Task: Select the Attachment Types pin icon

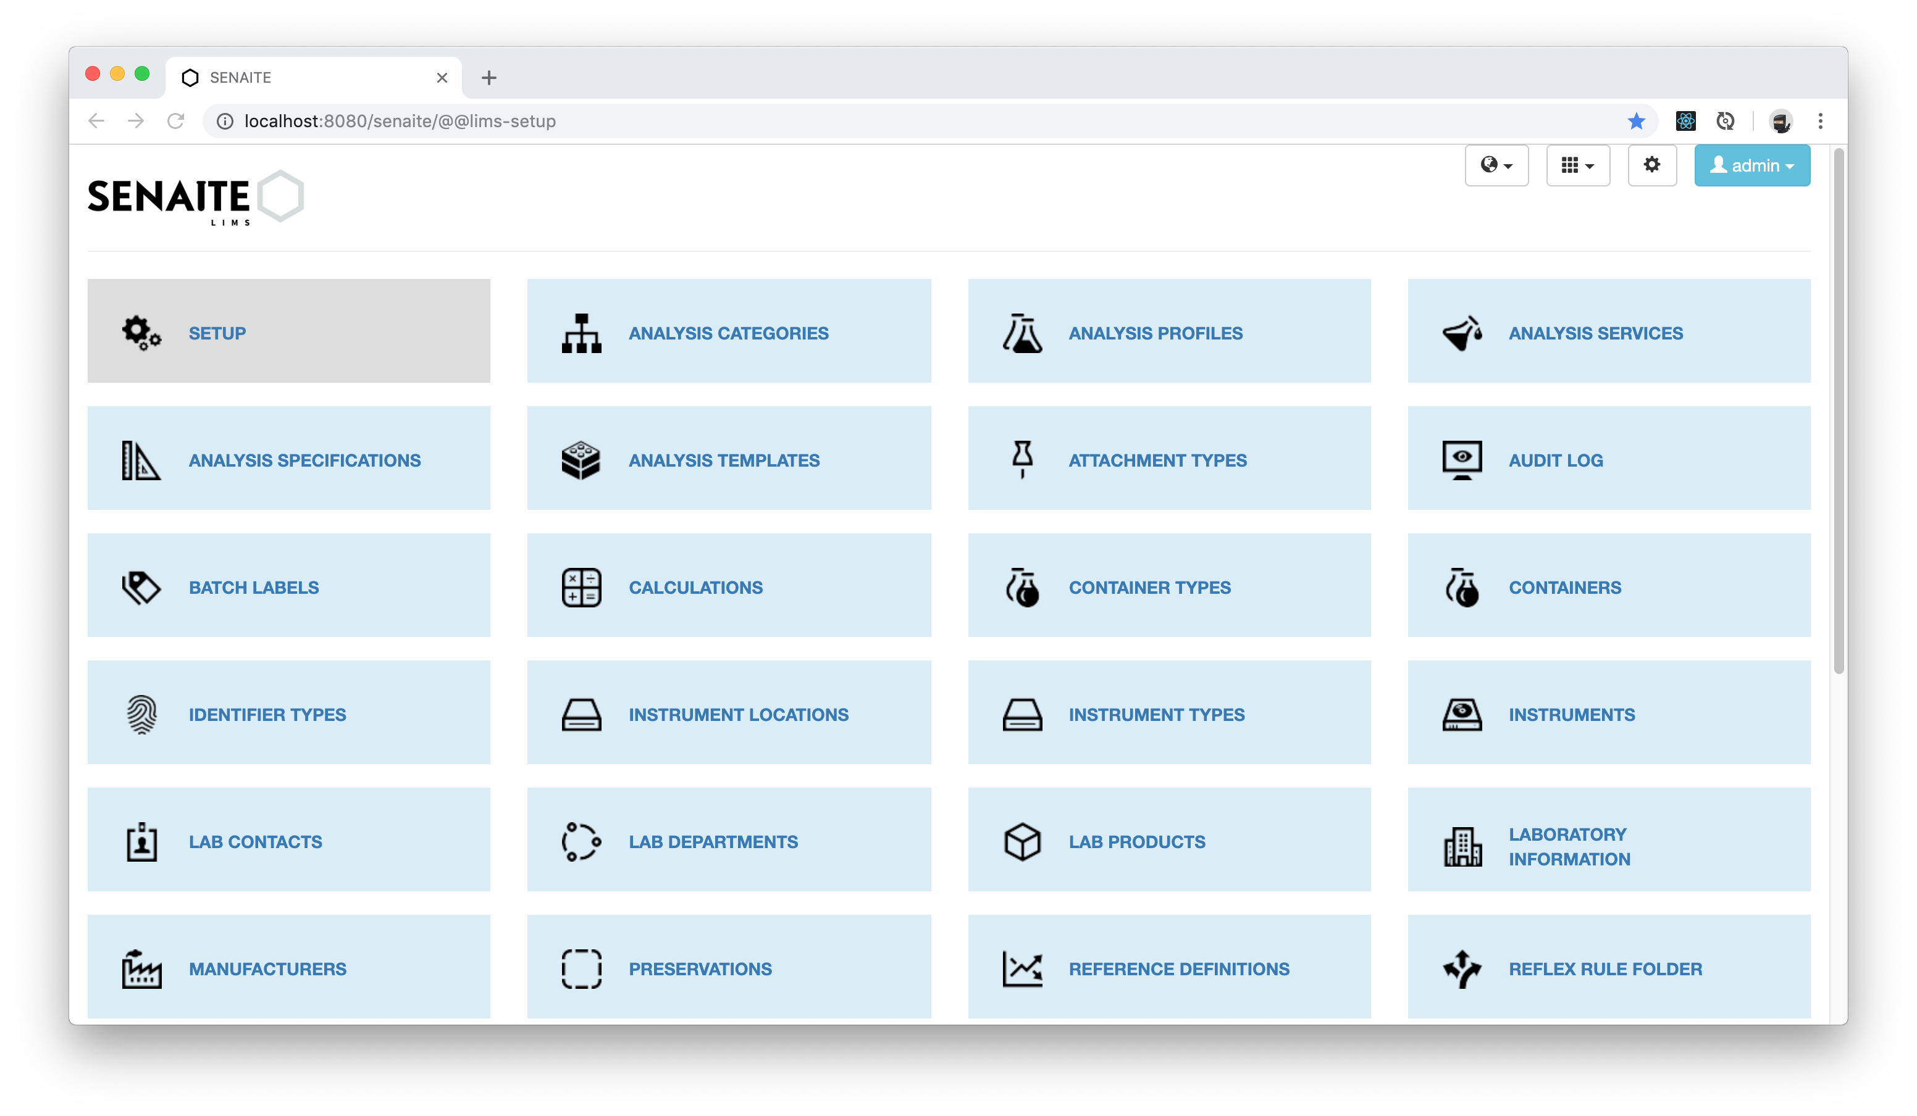Action: (1022, 459)
